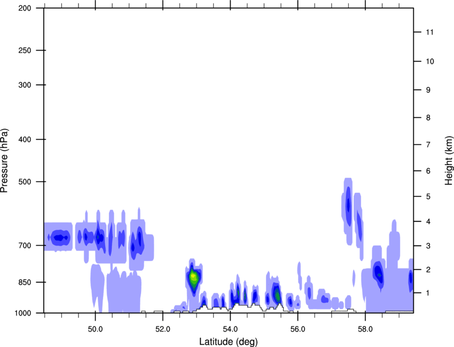Select the 850 pressure tick label

click(25, 282)
